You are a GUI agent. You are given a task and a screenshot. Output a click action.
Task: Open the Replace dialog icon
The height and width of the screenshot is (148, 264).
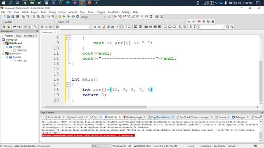pos(53,16)
